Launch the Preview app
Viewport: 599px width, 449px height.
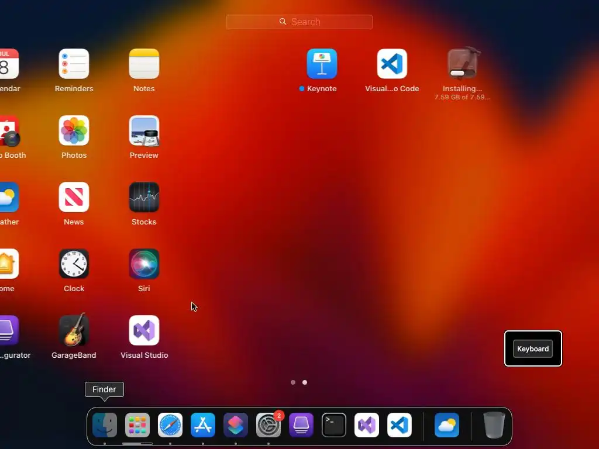tap(144, 130)
